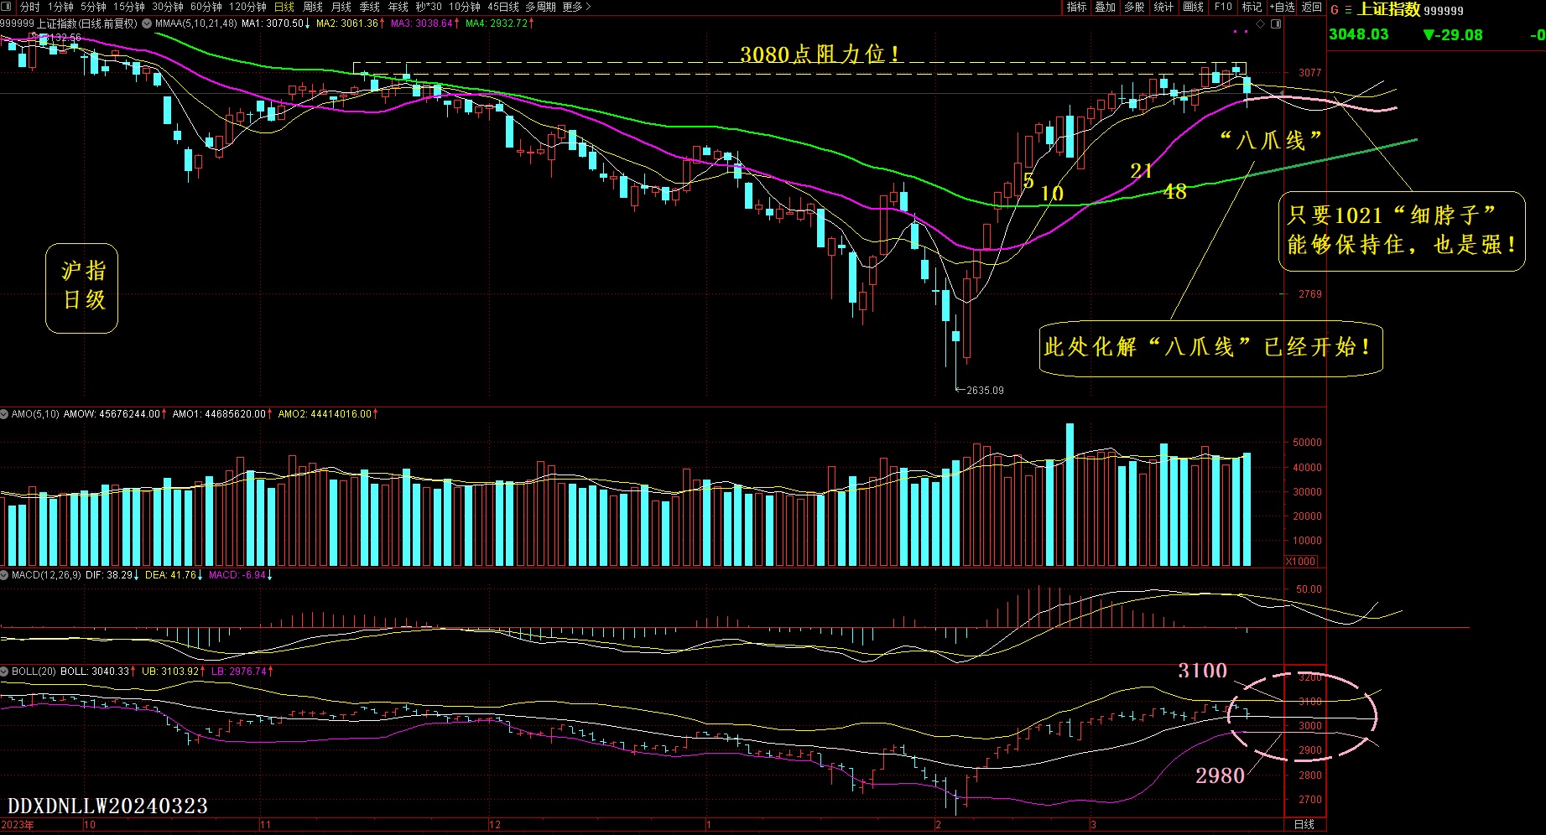Select the 1分钟 period tab
Viewport: 1546px width, 835px height.
point(60,7)
